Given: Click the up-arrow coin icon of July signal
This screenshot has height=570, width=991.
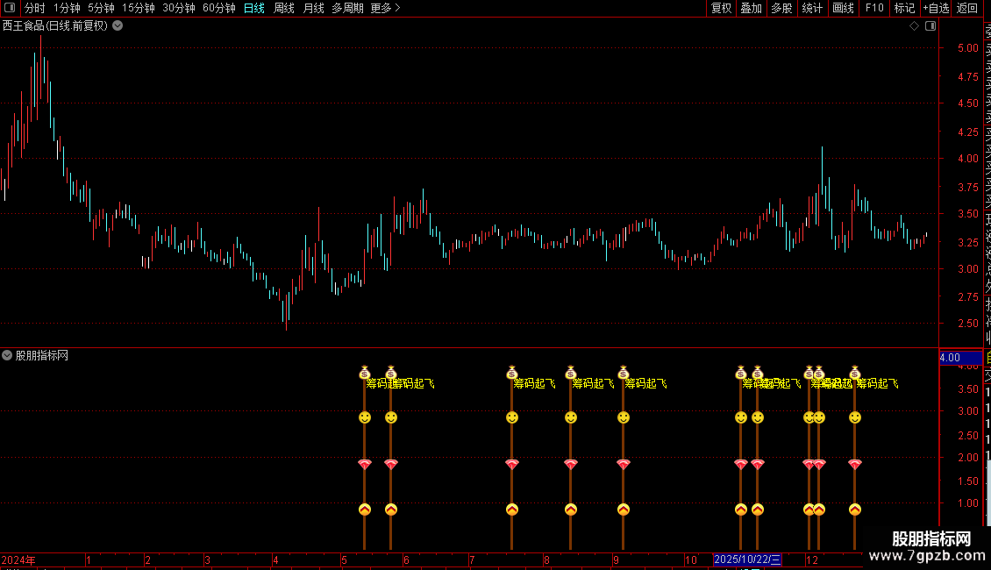Looking at the screenshot, I should [x=512, y=509].
